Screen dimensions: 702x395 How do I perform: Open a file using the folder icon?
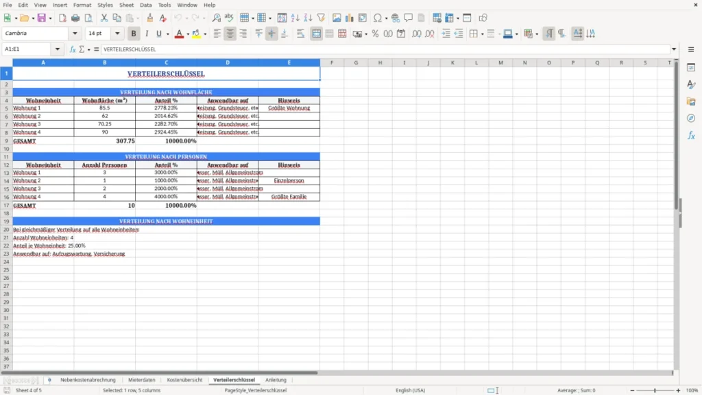pyautogui.click(x=24, y=18)
